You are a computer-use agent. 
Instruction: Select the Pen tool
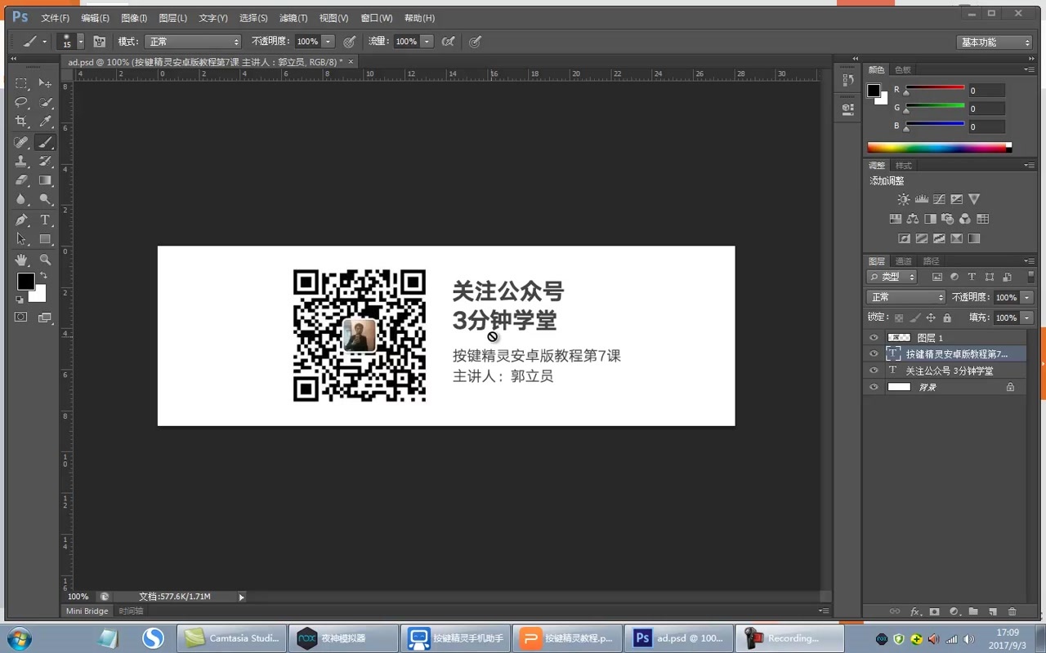tap(21, 220)
